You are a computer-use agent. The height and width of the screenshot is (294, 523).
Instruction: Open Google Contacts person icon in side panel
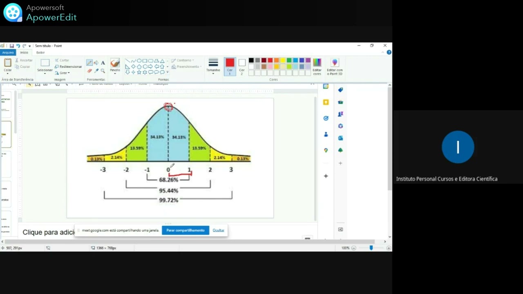click(x=326, y=134)
